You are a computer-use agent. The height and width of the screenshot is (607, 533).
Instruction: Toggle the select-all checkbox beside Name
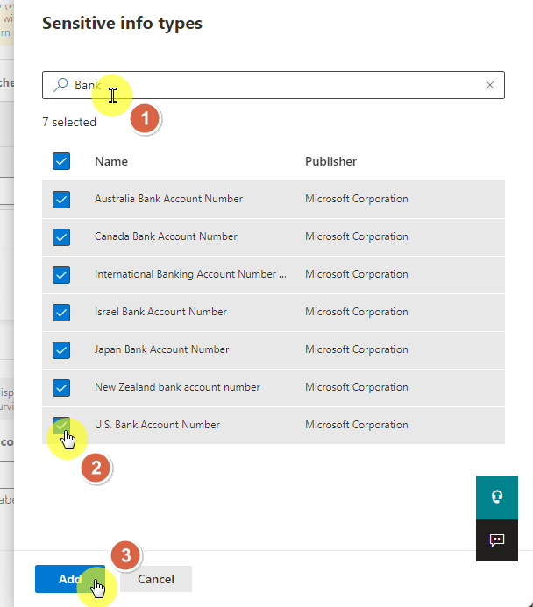(61, 161)
